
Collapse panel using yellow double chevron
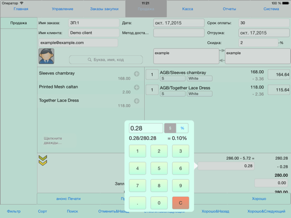[43, 160]
